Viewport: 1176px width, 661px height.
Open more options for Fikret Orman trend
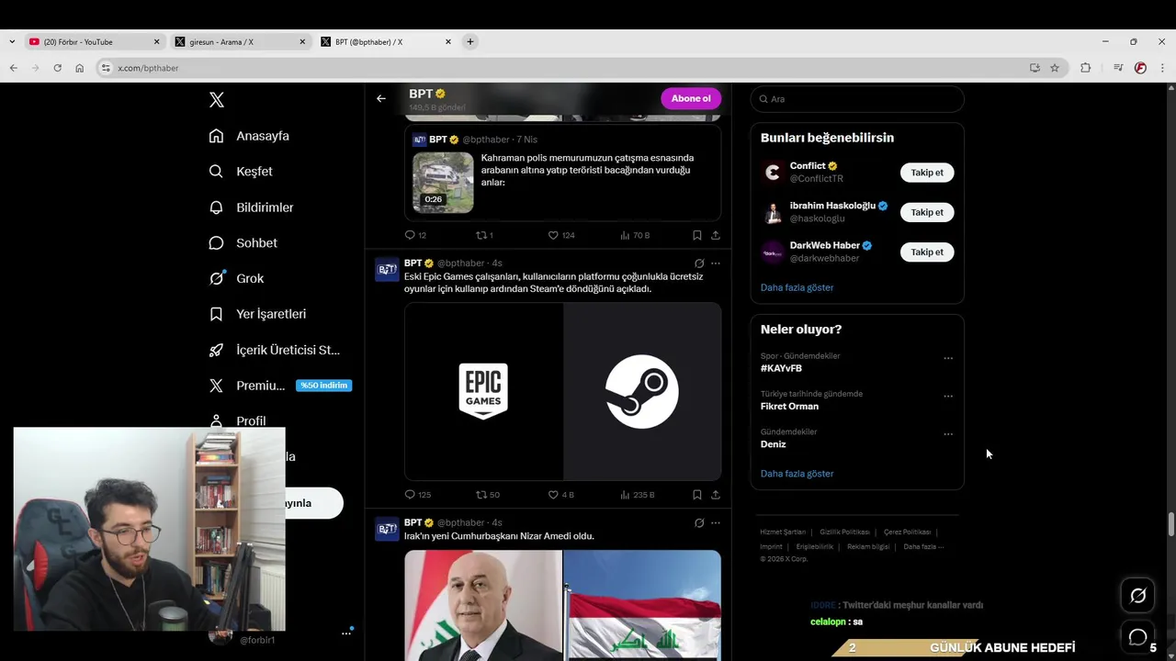[x=948, y=397]
